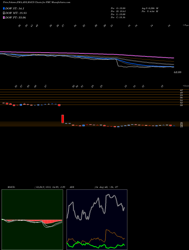The height and width of the screenshot is (250, 189).
Task: Click the ADX (14 day) parameter values
Action: coord(106,187)
